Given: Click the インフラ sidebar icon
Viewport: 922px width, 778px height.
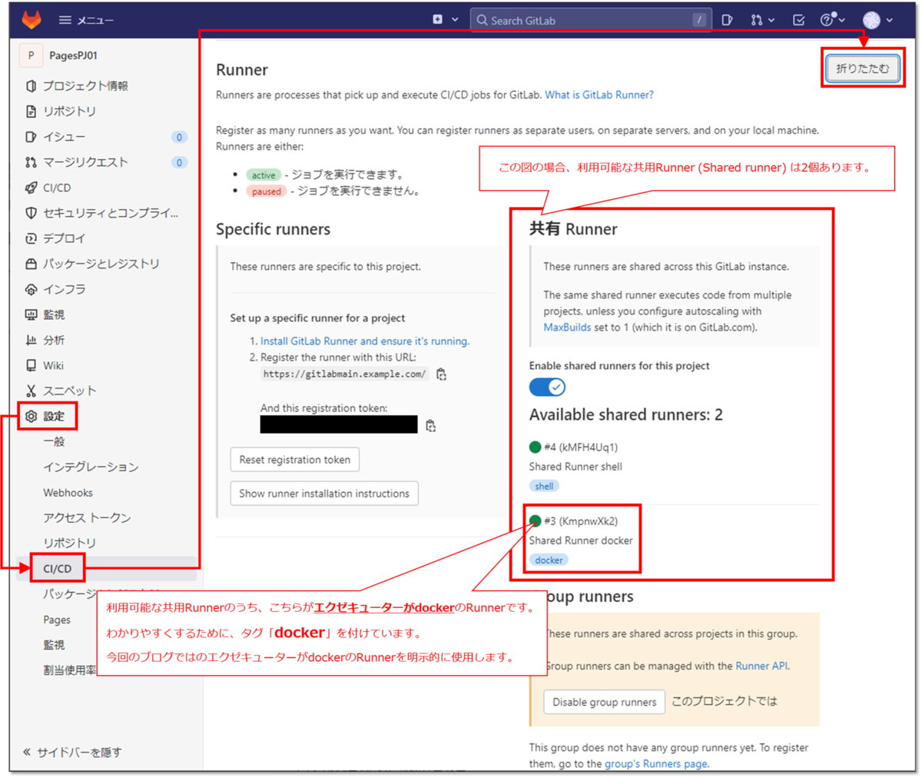Looking at the screenshot, I should tap(31, 289).
